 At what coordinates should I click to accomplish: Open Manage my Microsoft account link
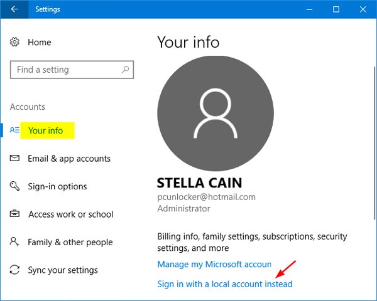(214, 265)
